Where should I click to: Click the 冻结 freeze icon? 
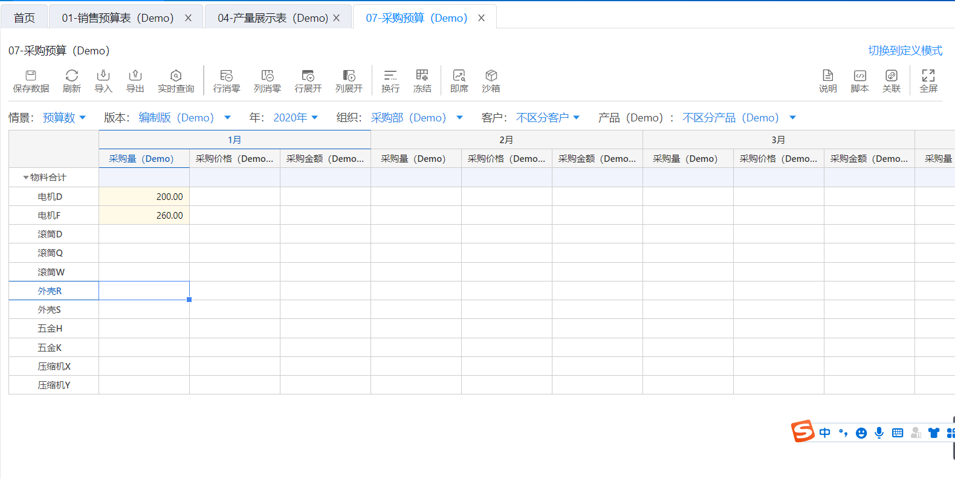pos(422,81)
